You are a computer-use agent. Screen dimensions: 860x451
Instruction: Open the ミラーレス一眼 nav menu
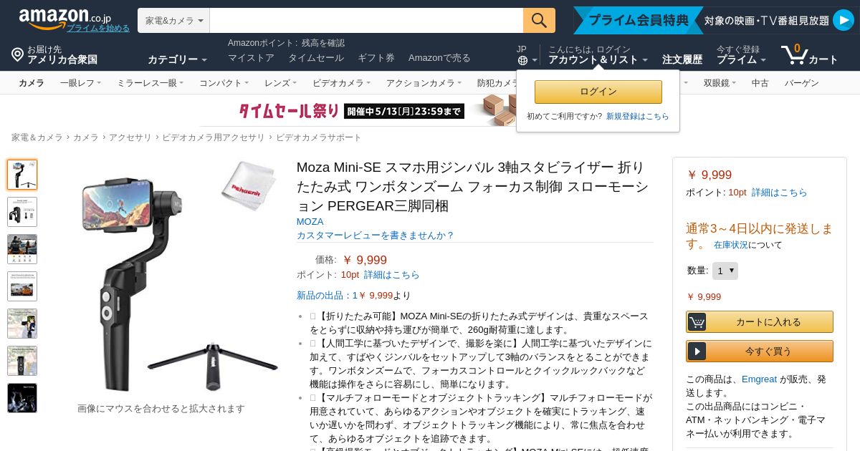(x=150, y=83)
